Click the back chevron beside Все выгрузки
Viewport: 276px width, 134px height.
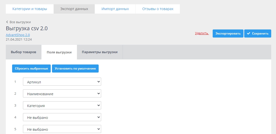pyautogui.click(x=7, y=22)
